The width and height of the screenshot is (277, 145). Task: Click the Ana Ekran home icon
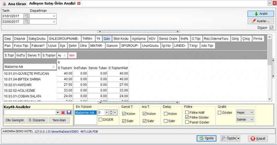click(4, 4)
